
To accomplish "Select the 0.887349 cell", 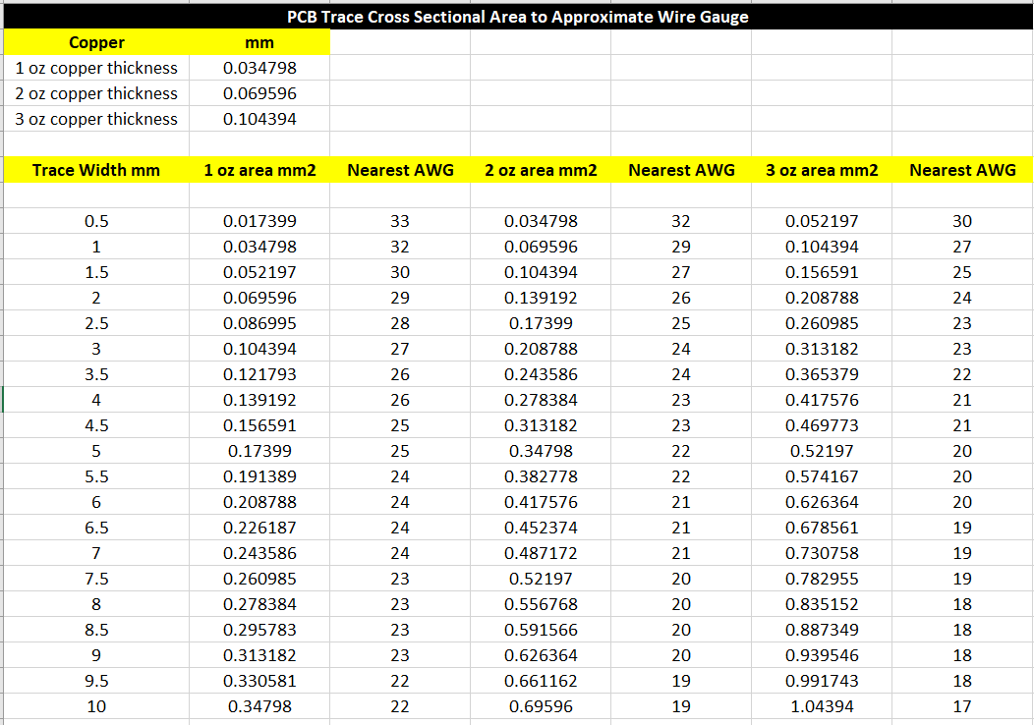I will [822, 630].
